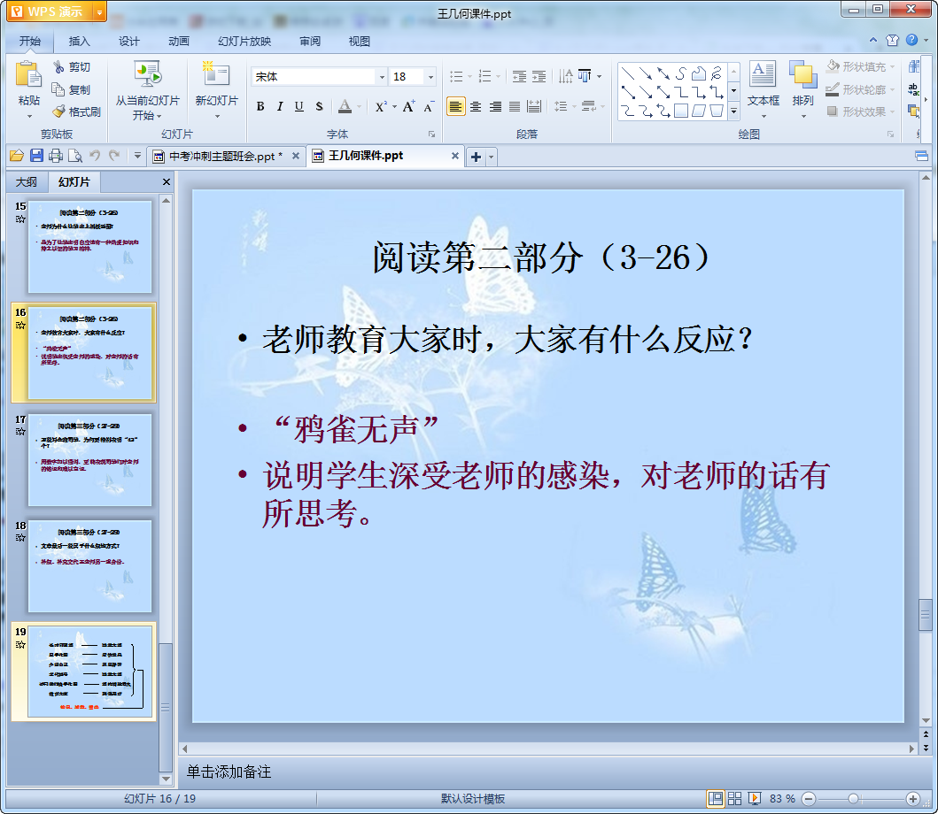Select the Format Painter brush
The width and height of the screenshot is (938, 814).
[x=58, y=111]
